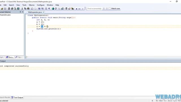This screenshot has width=181, height=102.
Task: Click the Read status bar indicator
Action: coord(161,101)
